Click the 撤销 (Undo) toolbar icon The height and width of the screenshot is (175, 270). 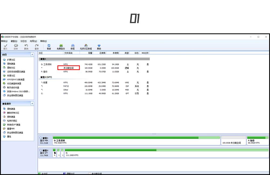tap(26, 47)
